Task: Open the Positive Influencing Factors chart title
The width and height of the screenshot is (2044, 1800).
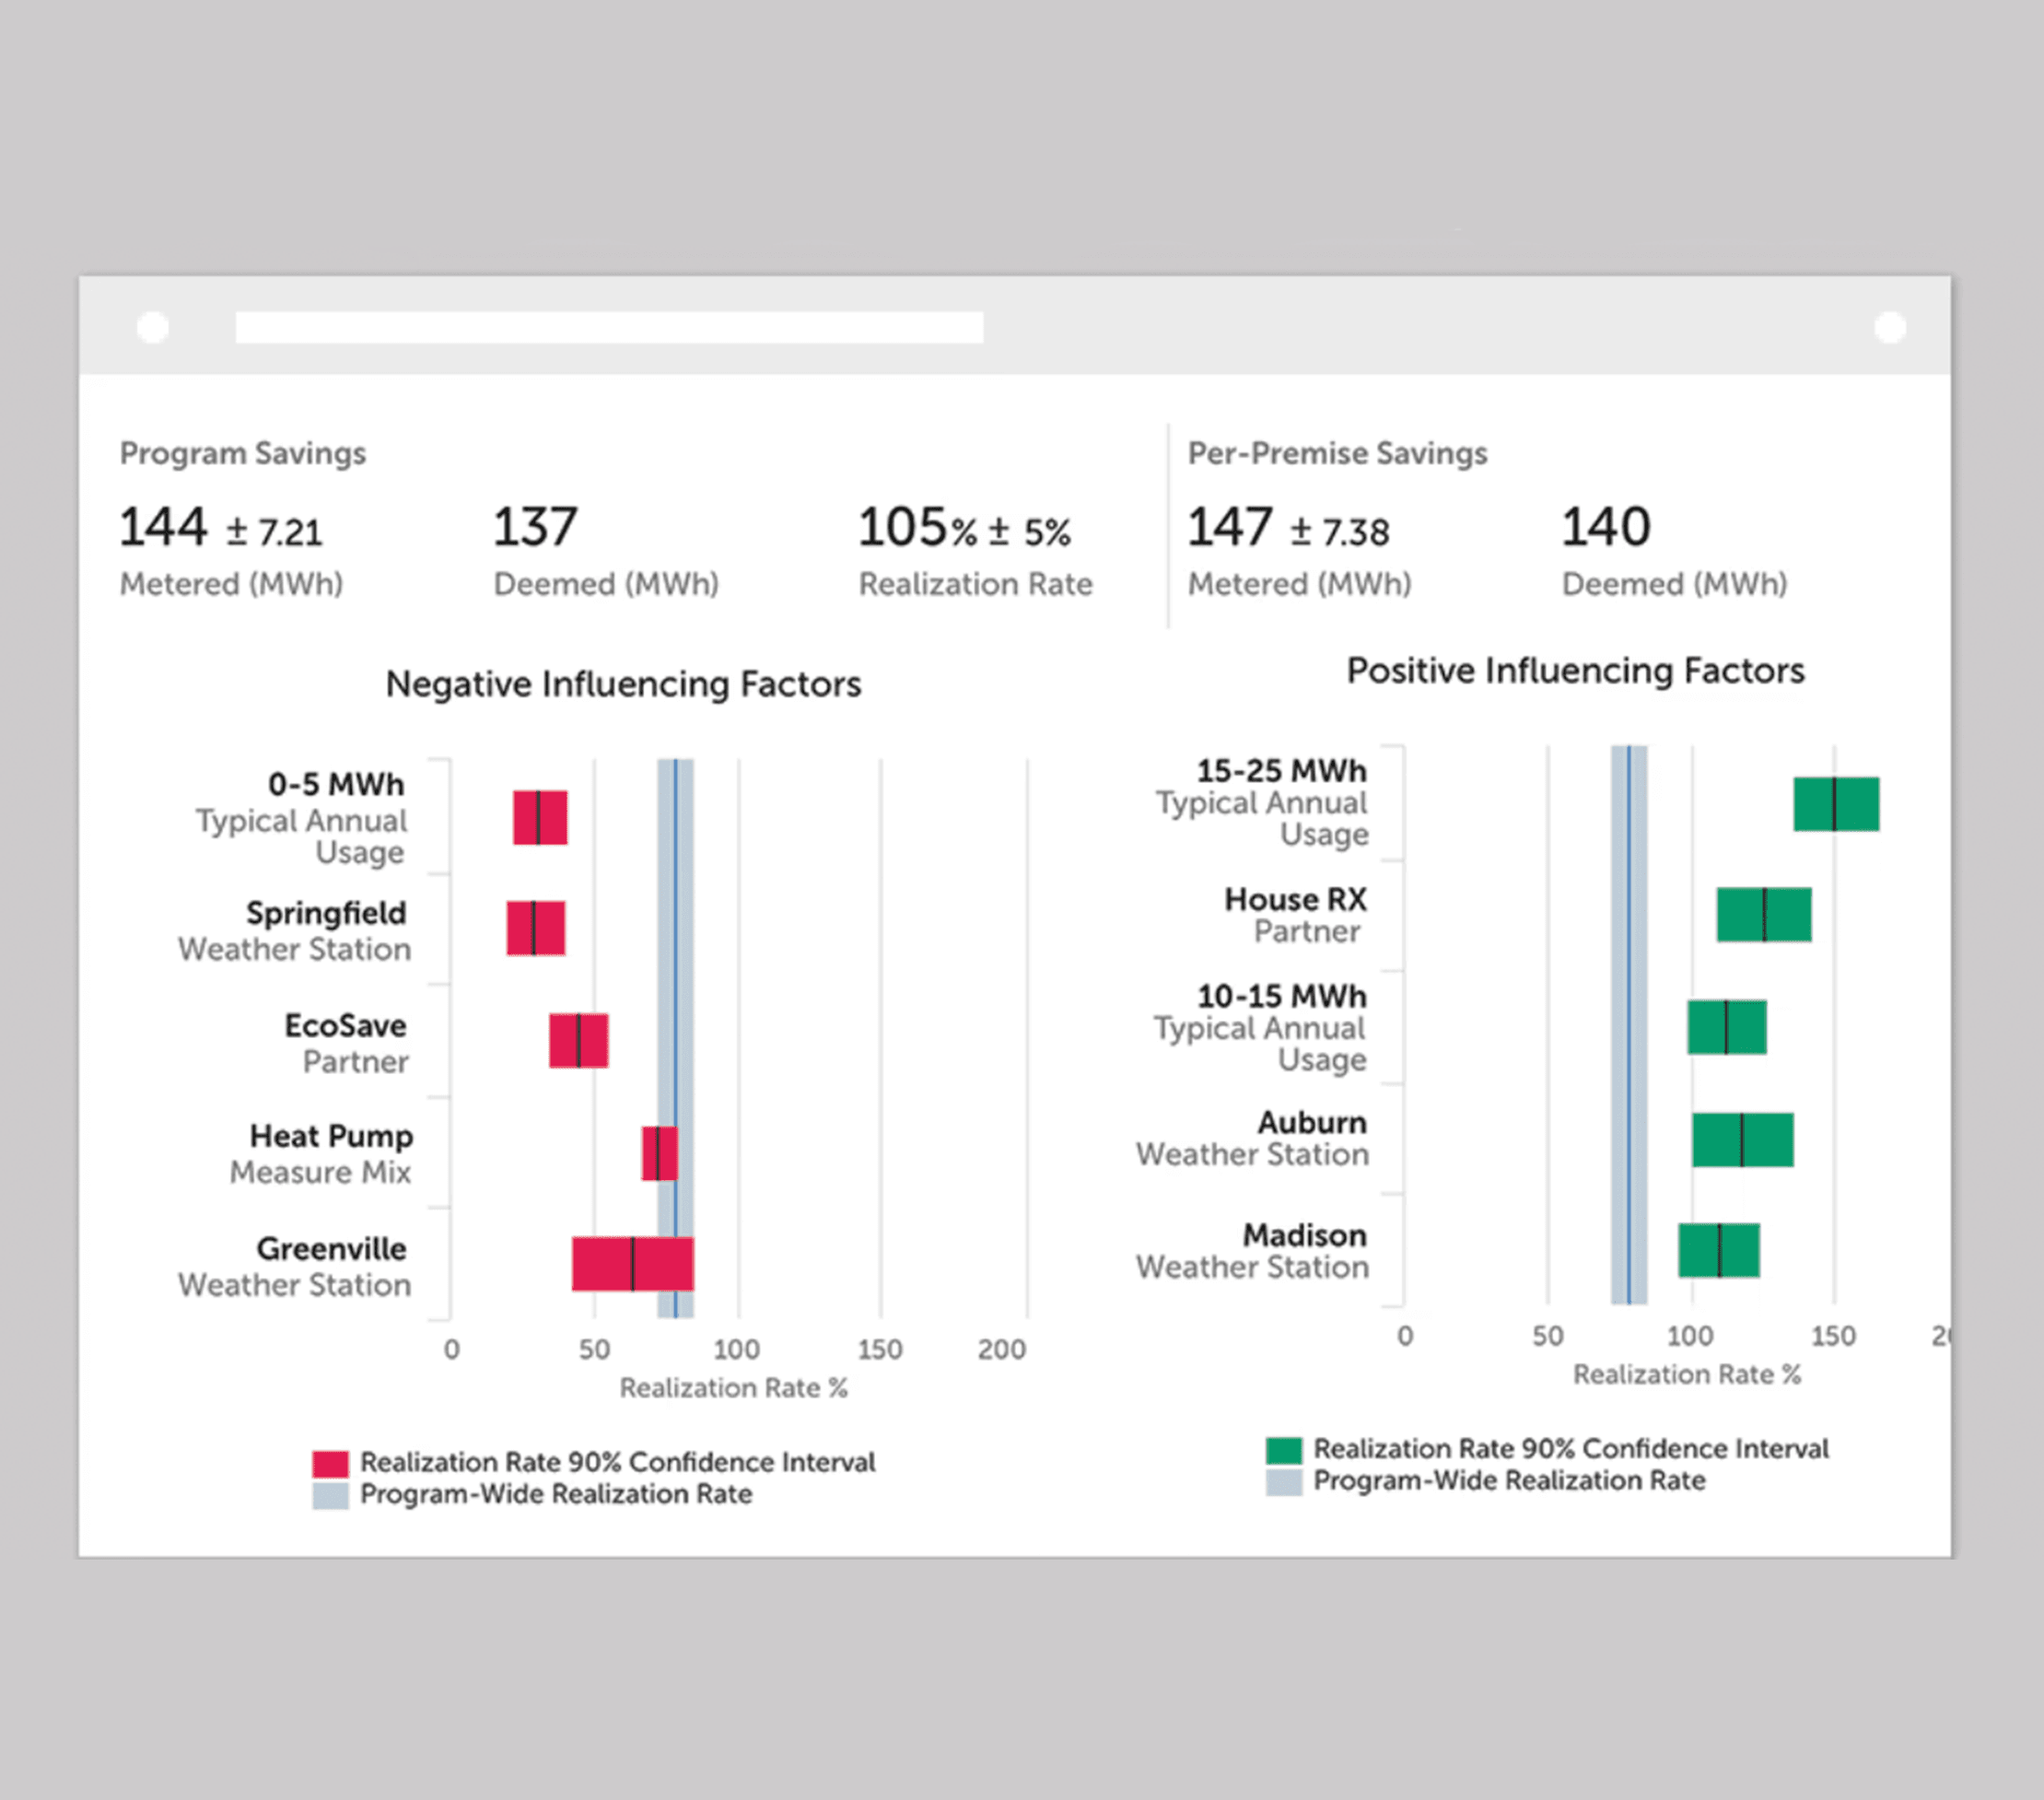Action: pos(1575,671)
